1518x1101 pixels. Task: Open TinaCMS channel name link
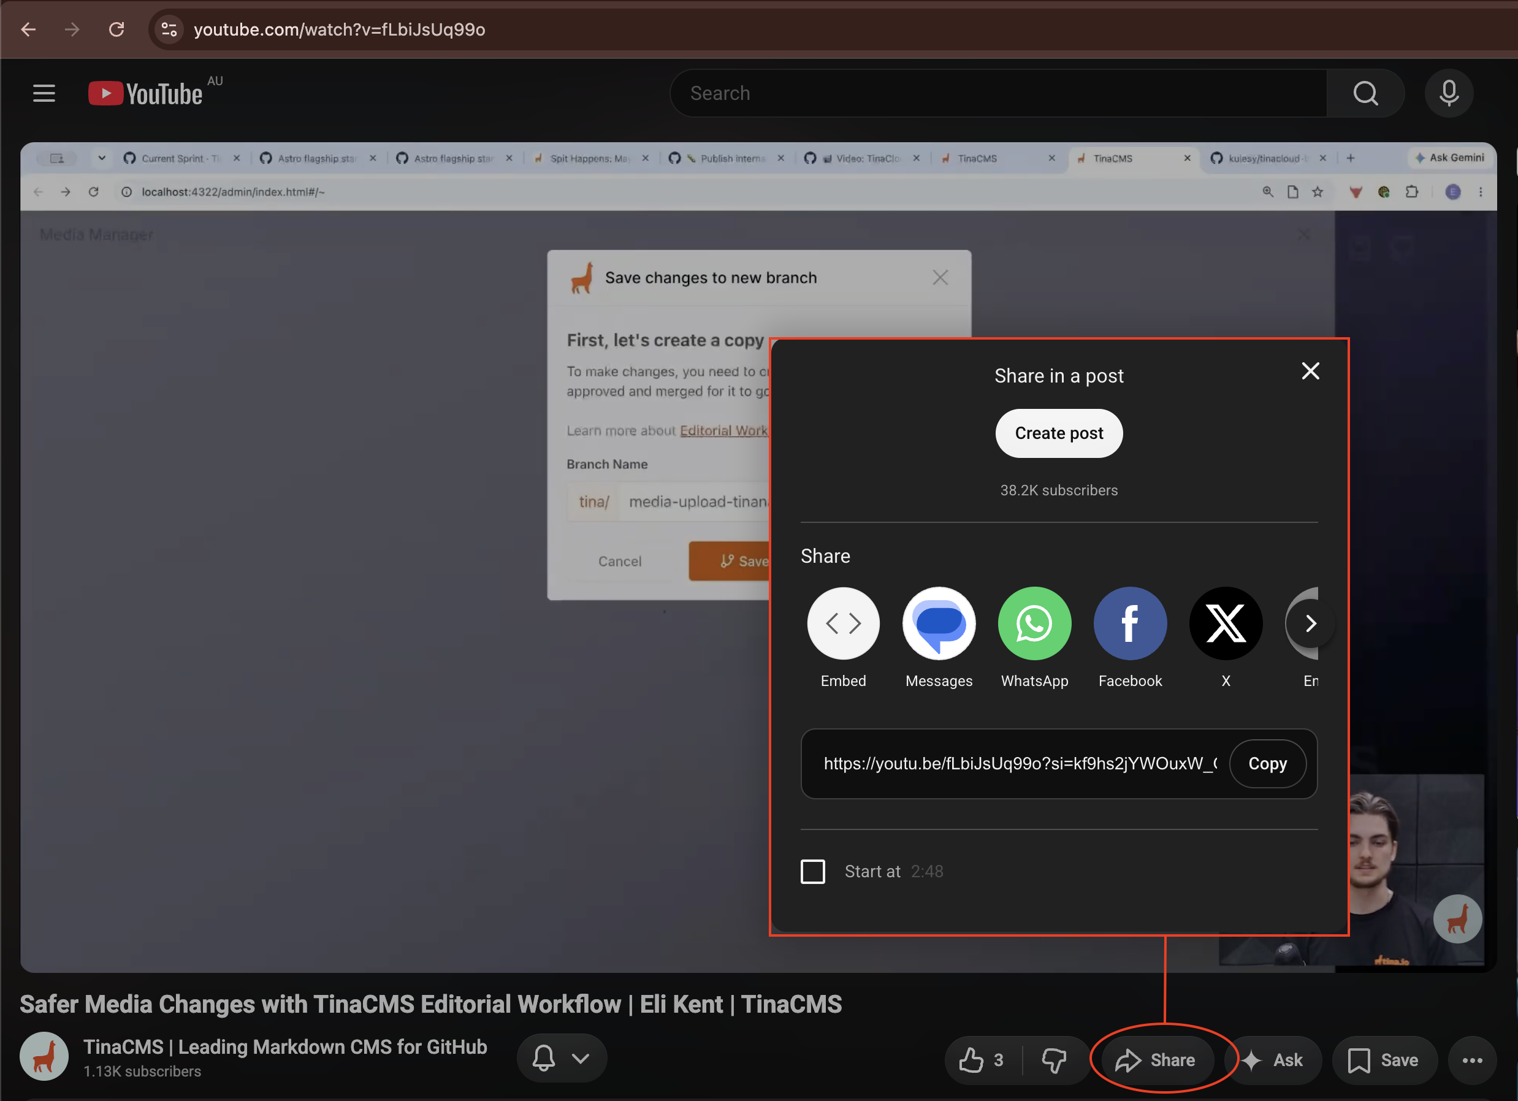tap(285, 1047)
